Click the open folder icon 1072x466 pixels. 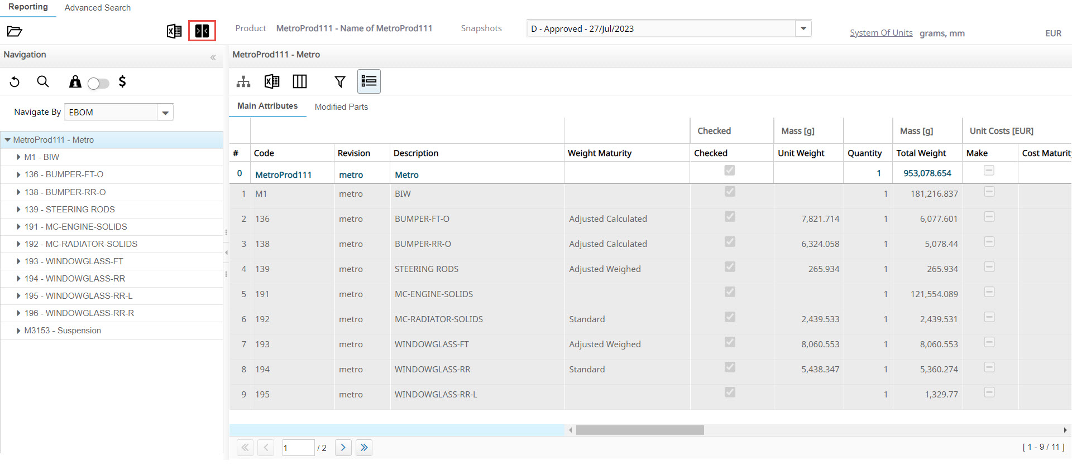tap(15, 31)
